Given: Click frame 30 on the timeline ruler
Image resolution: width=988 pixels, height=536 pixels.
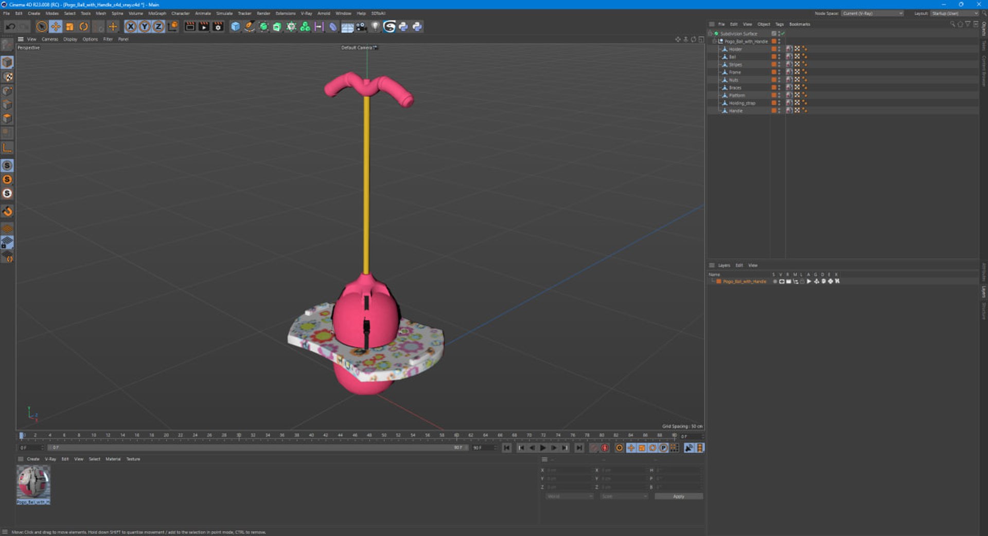Looking at the screenshot, I should 238,435.
